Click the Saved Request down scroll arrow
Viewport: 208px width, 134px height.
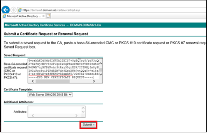(101, 74)
